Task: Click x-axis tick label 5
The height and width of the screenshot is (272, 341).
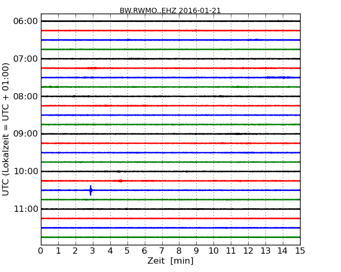Action: click(x=127, y=251)
